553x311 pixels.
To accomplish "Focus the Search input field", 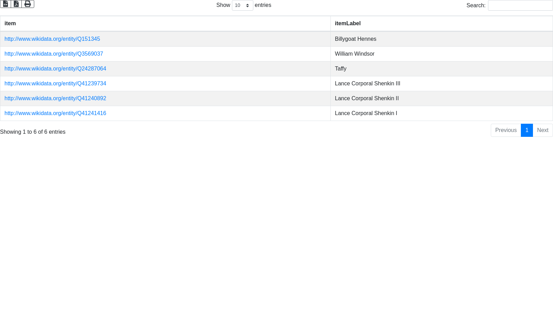I will (520, 6).
